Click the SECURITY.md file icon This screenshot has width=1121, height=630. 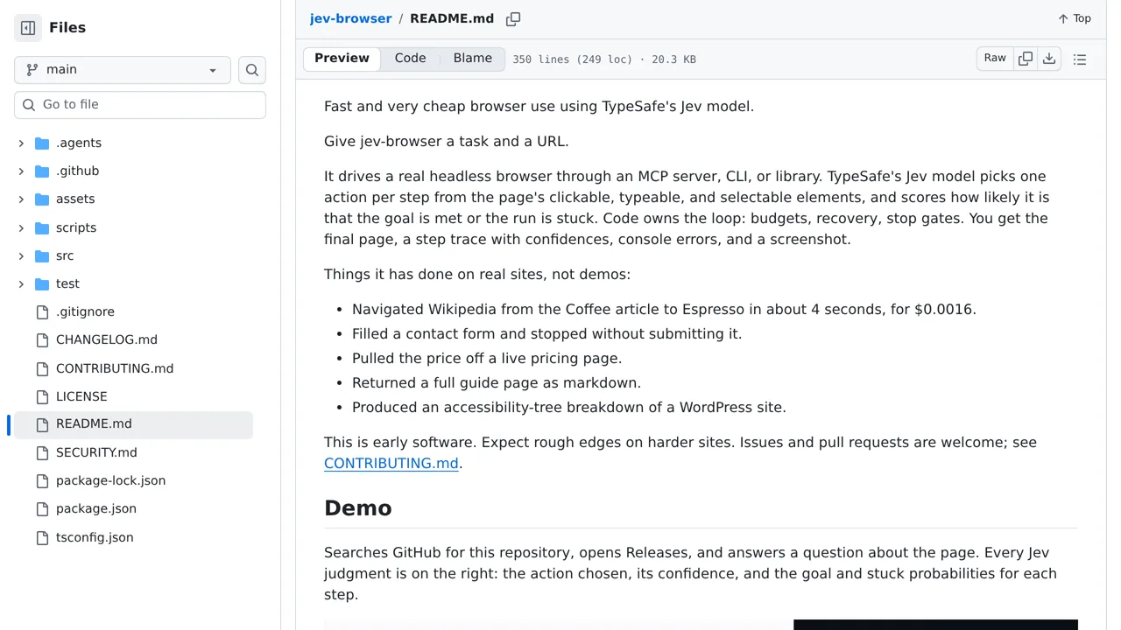42,453
